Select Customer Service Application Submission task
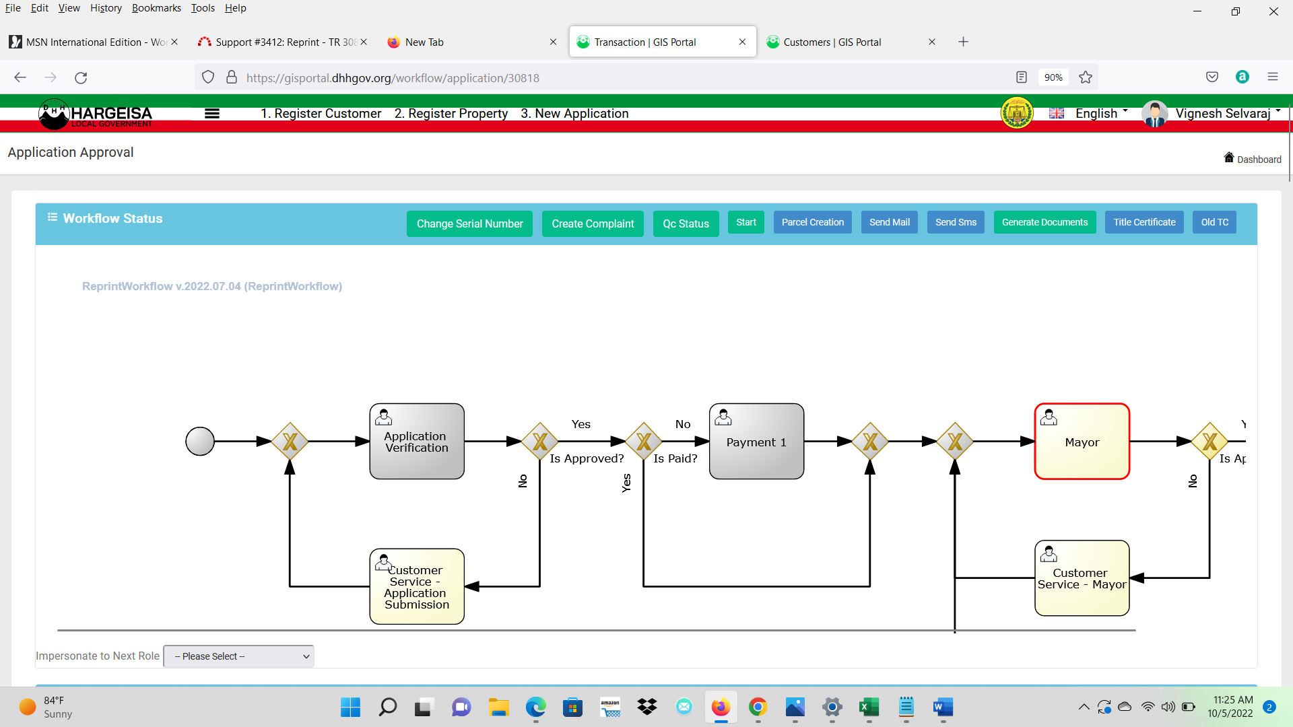The width and height of the screenshot is (1293, 727). tap(417, 587)
